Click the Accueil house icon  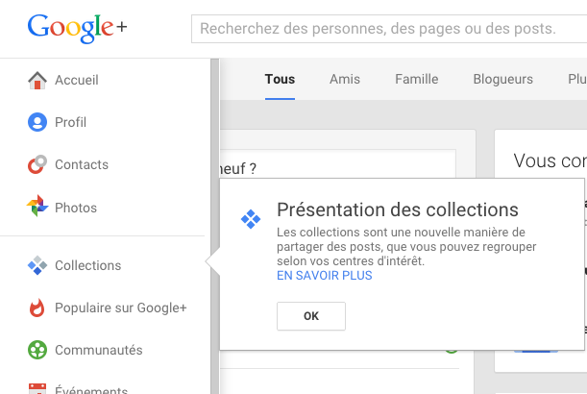(x=37, y=80)
